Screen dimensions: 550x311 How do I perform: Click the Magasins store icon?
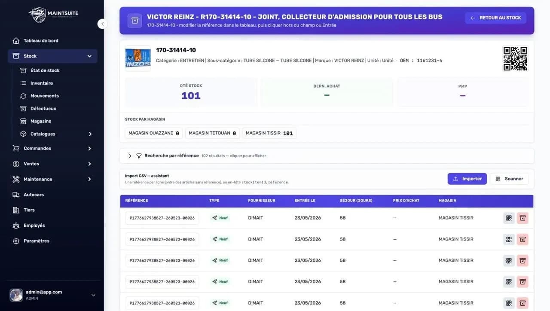pos(23,122)
